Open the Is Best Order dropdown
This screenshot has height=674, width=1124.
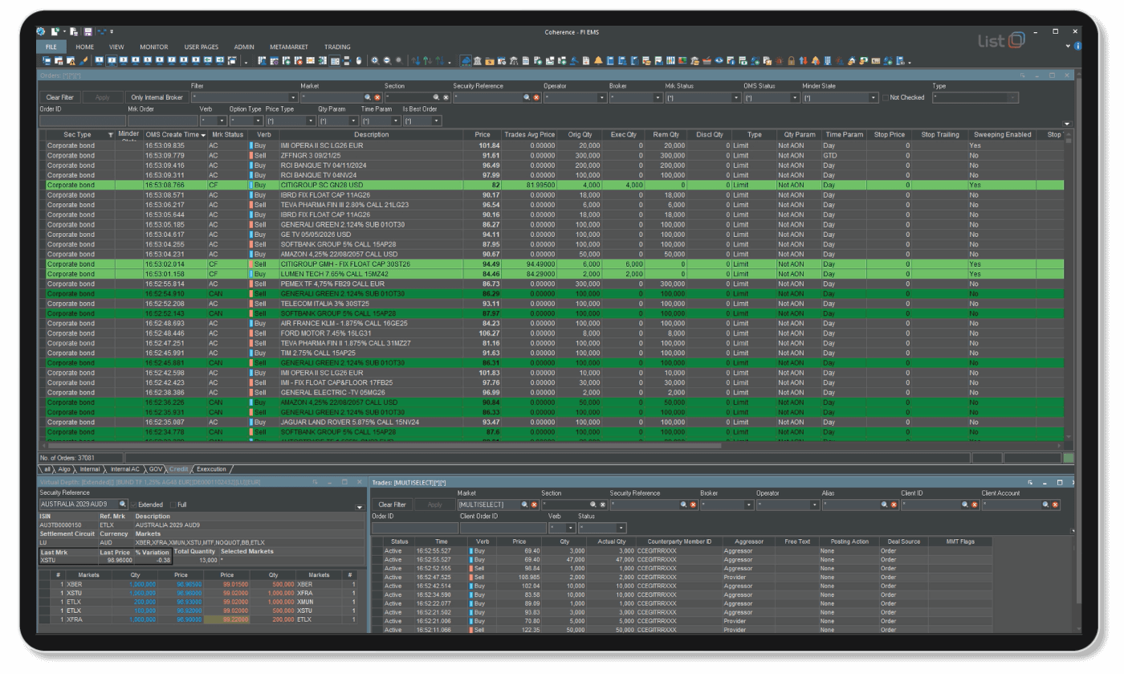[x=437, y=121]
